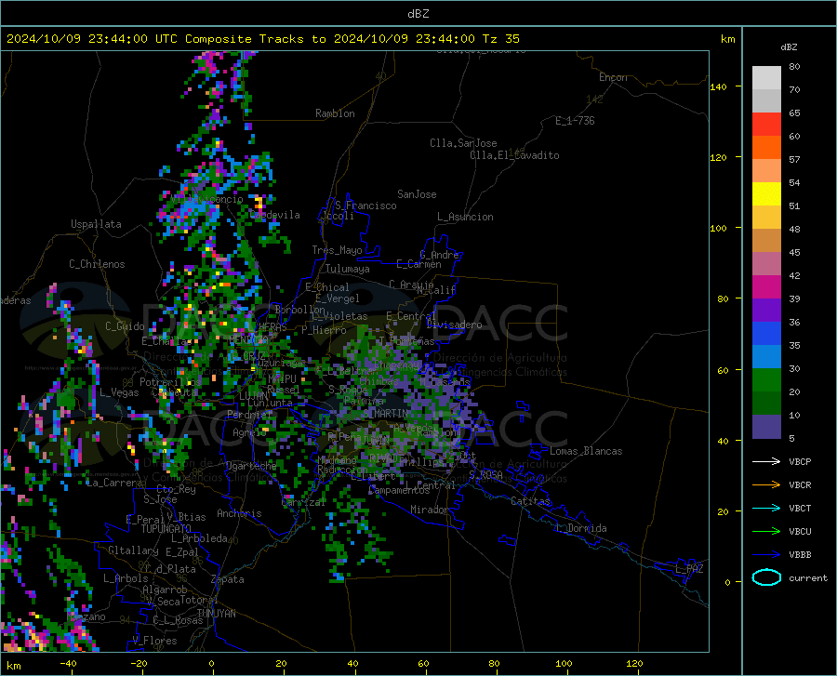This screenshot has height=676, width=837.
Task: Click the 'Catitas' place label
Action: [530, 501]
